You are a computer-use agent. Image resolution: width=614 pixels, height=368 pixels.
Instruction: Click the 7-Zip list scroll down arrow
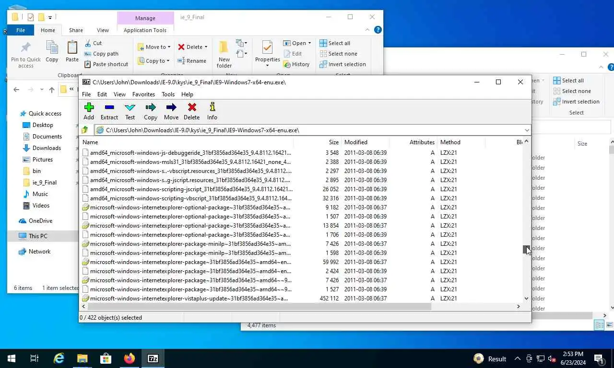click(526, 299)
